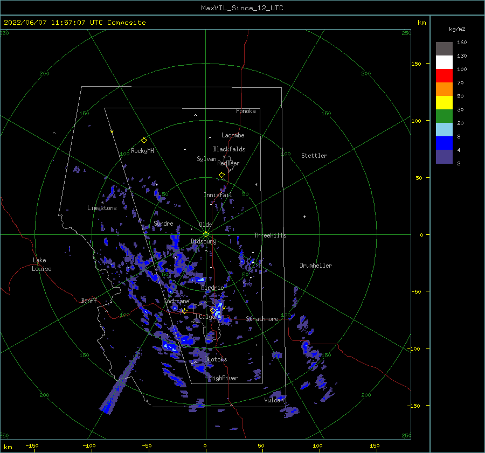Screen dimensions: 485x453
Task: Click the green 30 kg/m2 legend swatch
Action: pos(444,116)
